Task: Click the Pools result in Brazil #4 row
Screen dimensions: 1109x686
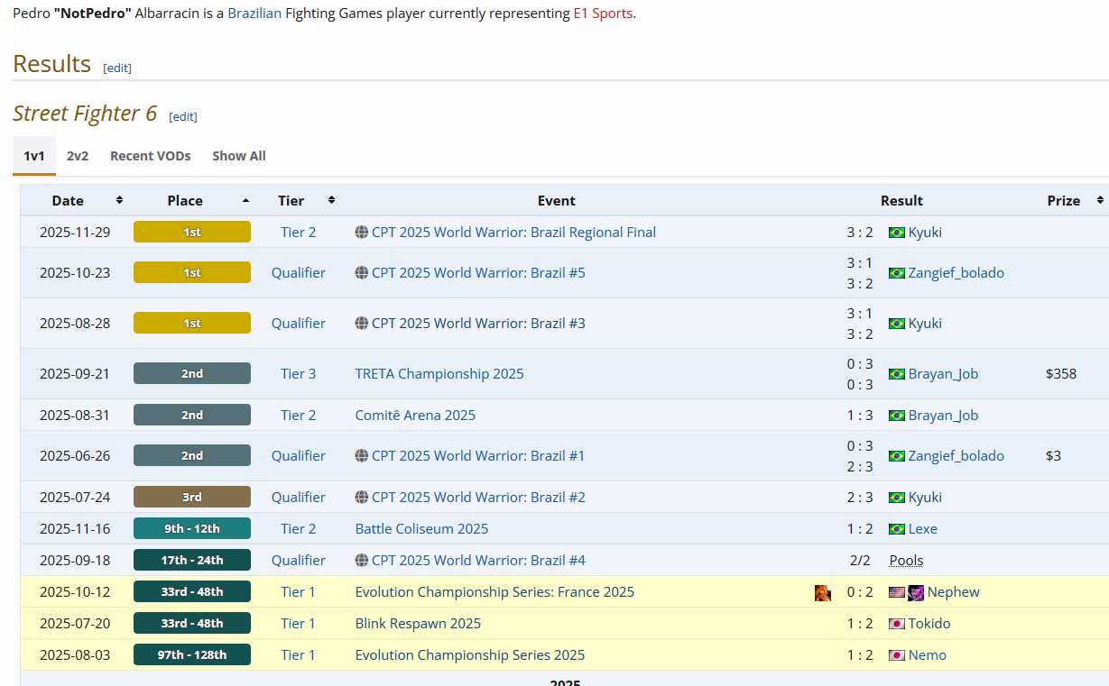Action: pos(906,560)
